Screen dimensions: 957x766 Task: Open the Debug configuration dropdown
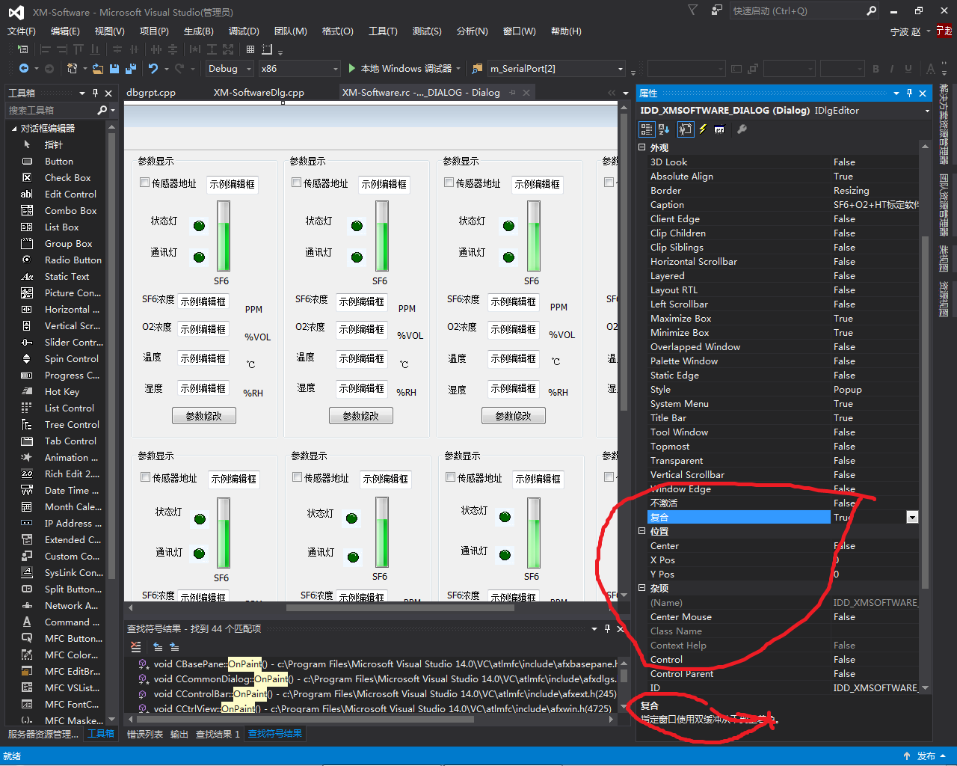coord(249,68)
